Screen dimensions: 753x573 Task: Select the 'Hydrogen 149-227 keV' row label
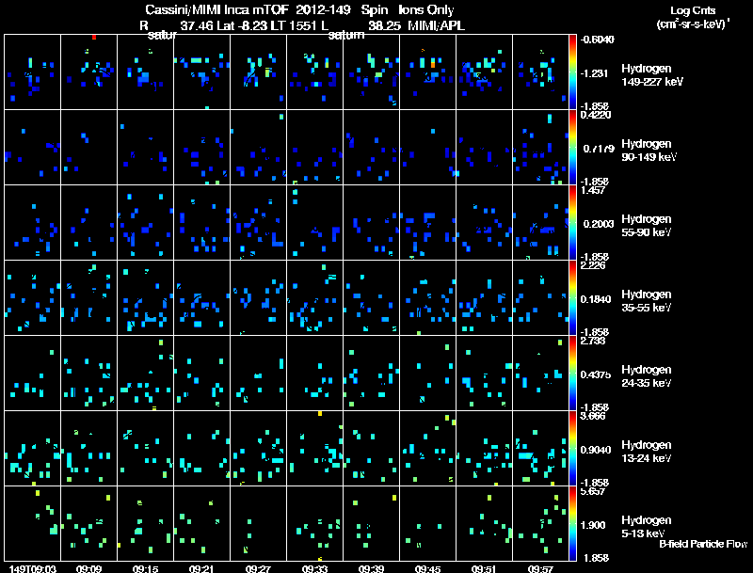pyautogui.click(x=652, y=75)
